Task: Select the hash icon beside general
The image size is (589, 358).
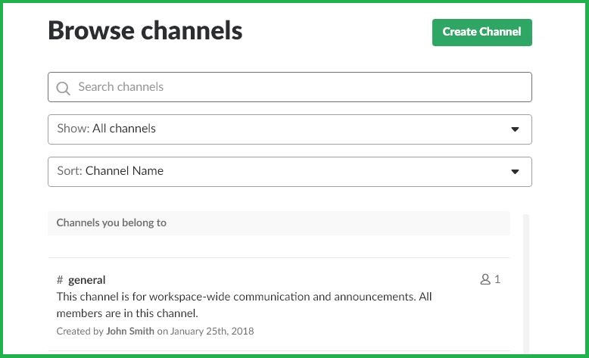Action: [x=60, y=280]
